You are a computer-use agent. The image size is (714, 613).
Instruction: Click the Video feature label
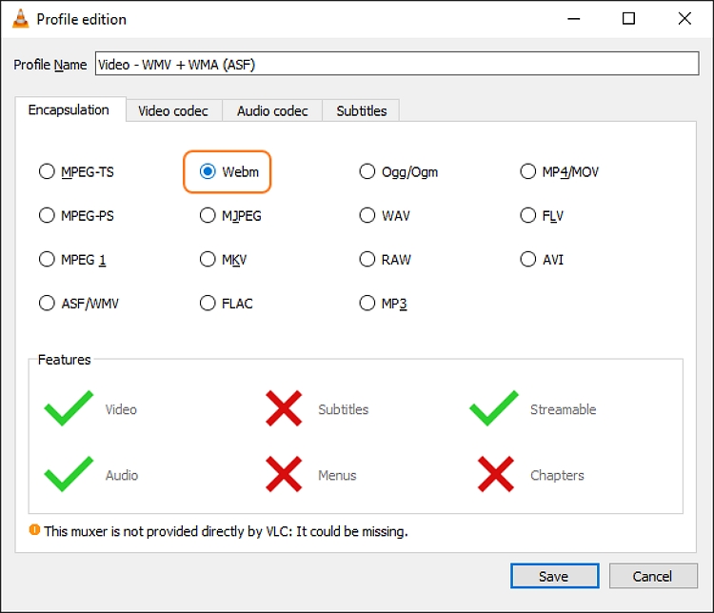121,409
